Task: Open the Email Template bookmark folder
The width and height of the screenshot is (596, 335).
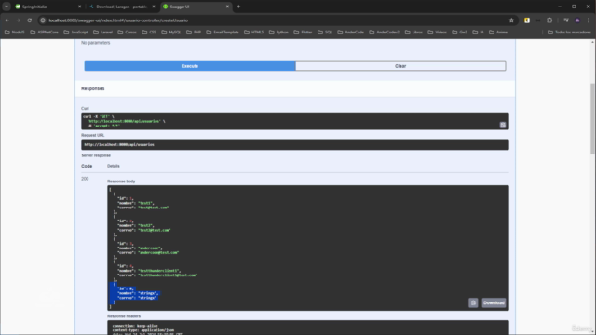Action: tap(223, 33)
